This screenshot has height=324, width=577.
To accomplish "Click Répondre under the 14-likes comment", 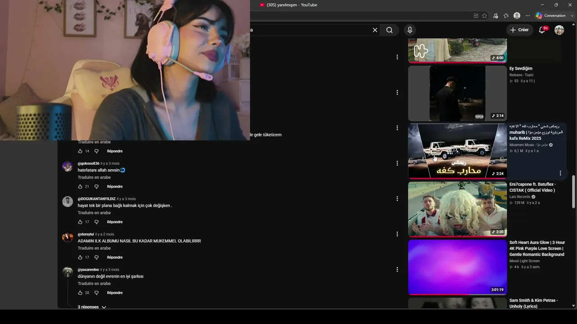I will (x=114, y=151).
